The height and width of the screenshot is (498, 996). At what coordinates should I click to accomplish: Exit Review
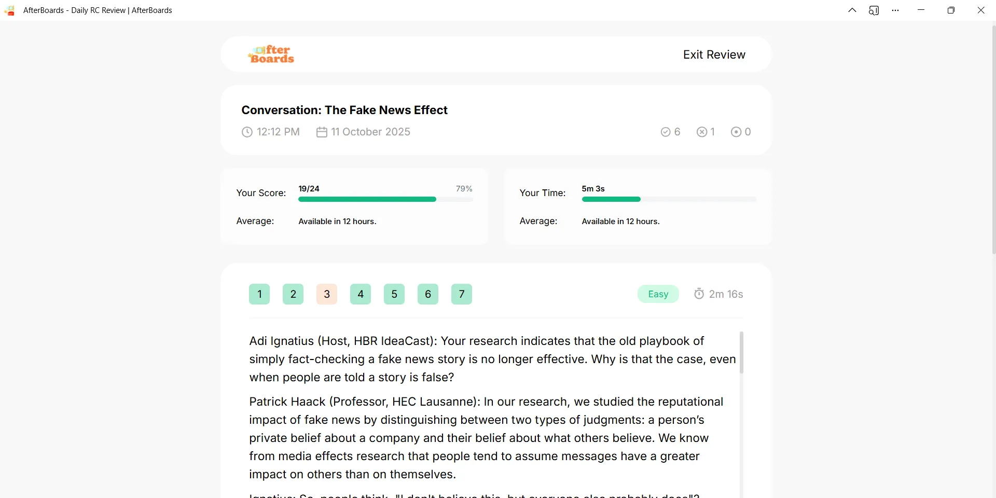pyautogui.click(x=714, y=54)
